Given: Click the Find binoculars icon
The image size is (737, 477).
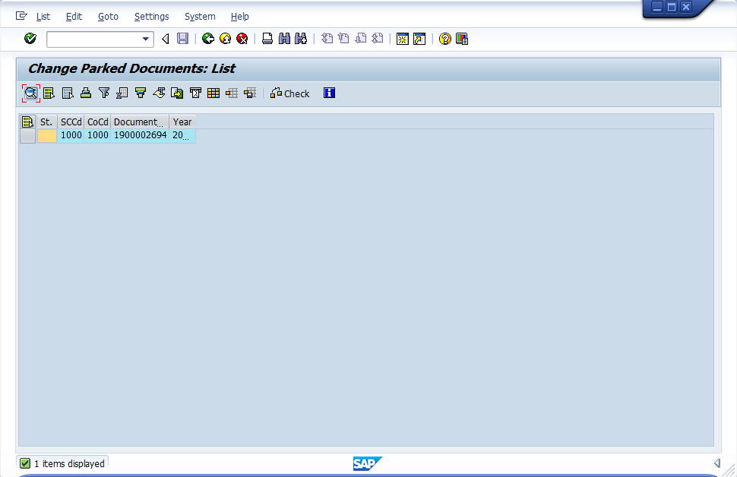Looking at the screenshot, I should [x=284, y=39].
